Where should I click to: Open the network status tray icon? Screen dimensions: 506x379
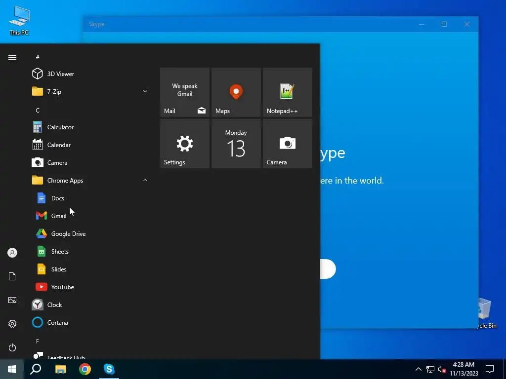[x=430, y=369]
